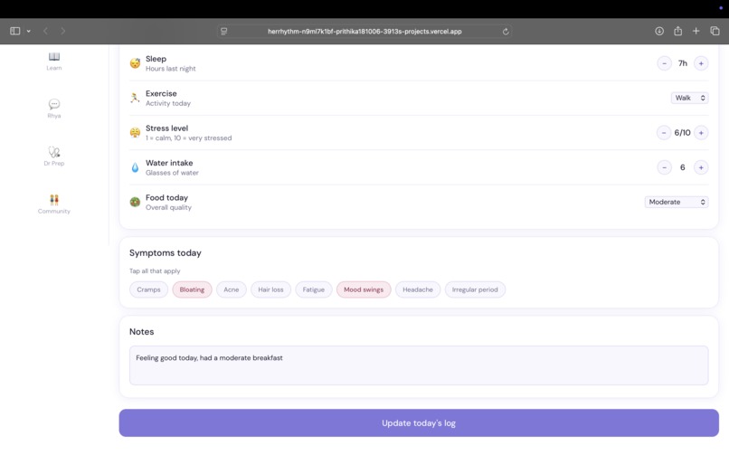Go forward with browser forward arrow
729x474 pixels.
tap(62, 31)
